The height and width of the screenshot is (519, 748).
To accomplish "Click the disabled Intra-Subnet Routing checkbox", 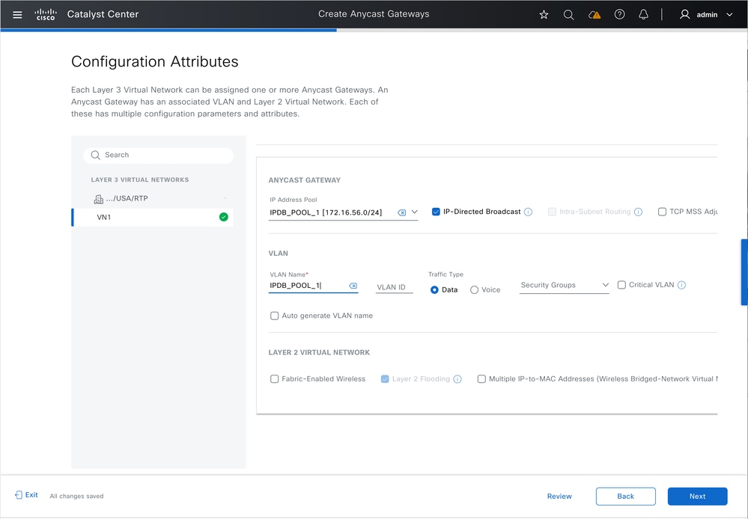I will [552, 212].
